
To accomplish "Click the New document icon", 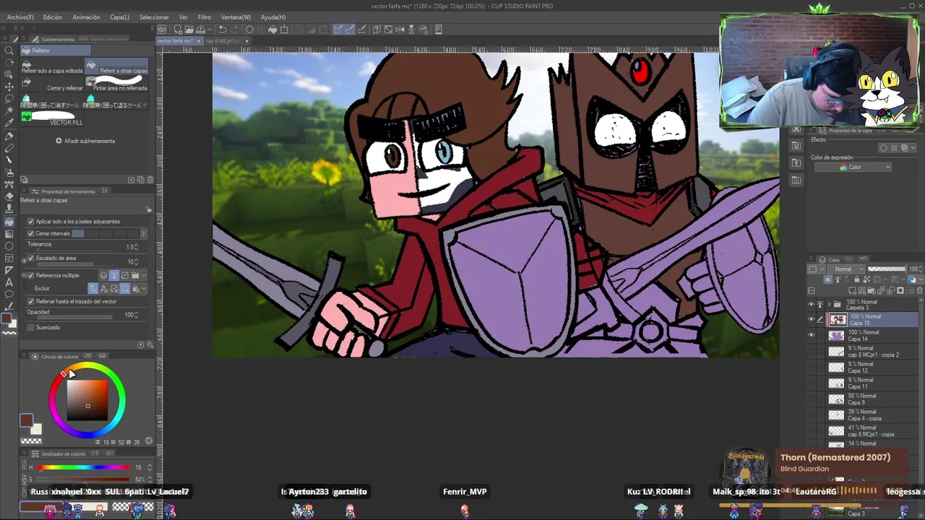I will click(176, 30).
